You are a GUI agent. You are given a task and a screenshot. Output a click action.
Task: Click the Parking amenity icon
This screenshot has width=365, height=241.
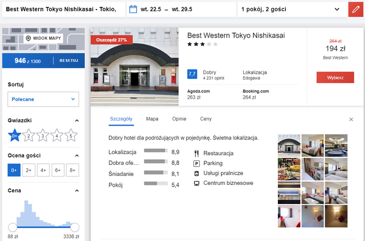tap(197, 164)
